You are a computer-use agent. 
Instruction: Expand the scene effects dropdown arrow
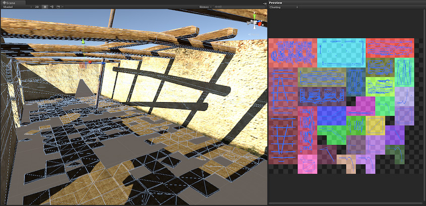[x=63, y=7]
